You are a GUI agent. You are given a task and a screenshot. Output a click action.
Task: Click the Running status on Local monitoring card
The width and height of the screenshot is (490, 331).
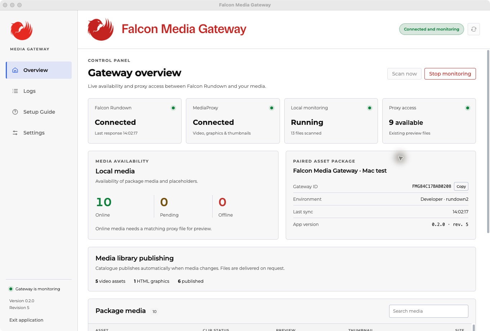click(x=307, y=122)
